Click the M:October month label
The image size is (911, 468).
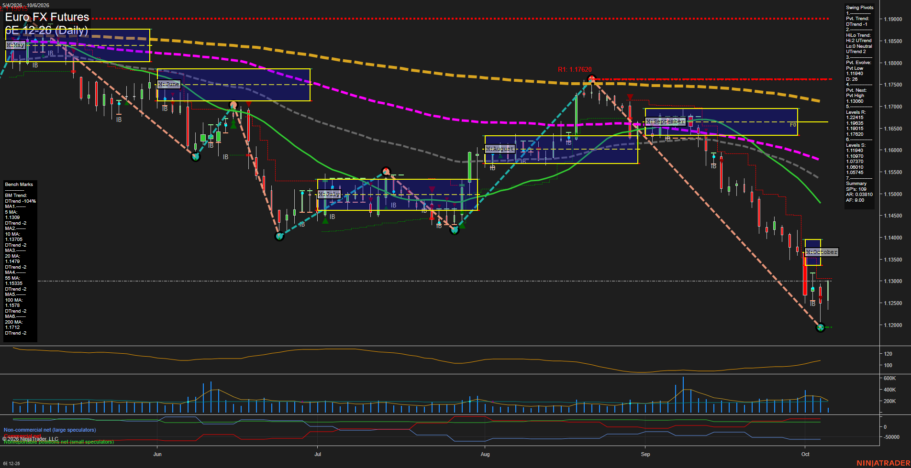click(x=822, y=252)
